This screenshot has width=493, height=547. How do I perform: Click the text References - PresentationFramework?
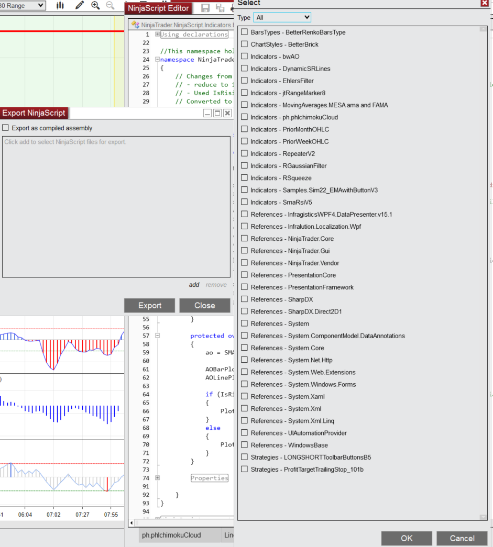pos(302,287)
